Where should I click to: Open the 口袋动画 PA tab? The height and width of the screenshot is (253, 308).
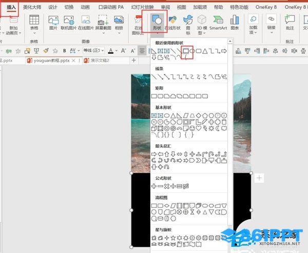111,8
